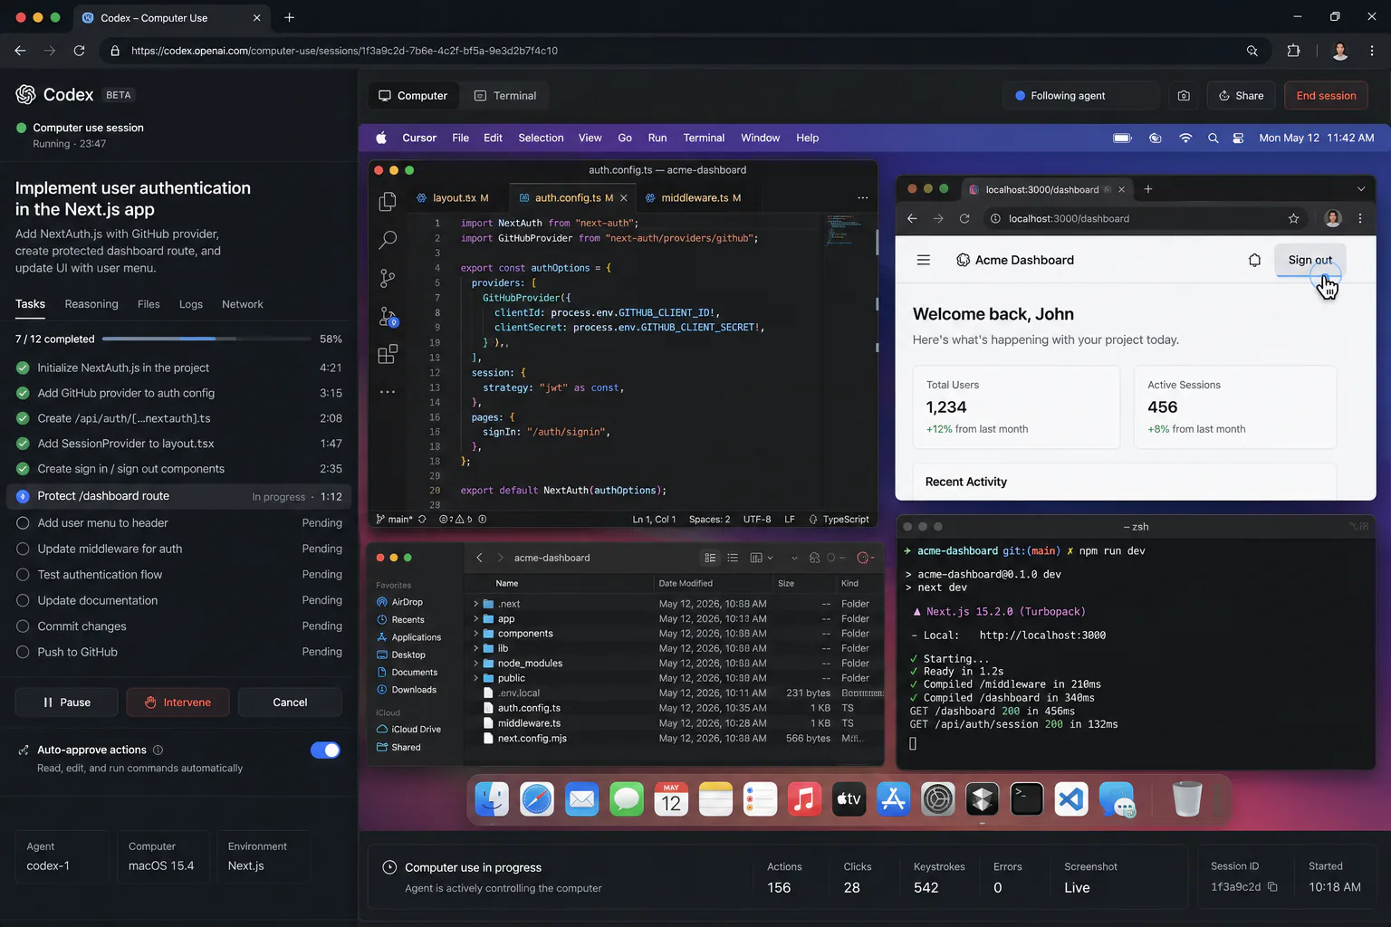
Task: Click End session button
Action: 1326,95
